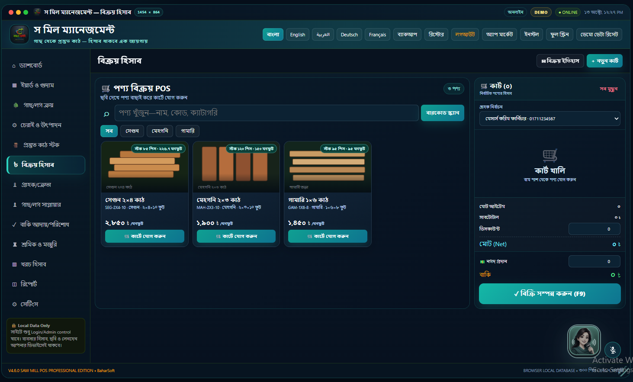Viewport: 633px width, 382px height.
Task: Open ইয়ার্ড ও গুদাম in sidebar
Action: tap(46, 85)
